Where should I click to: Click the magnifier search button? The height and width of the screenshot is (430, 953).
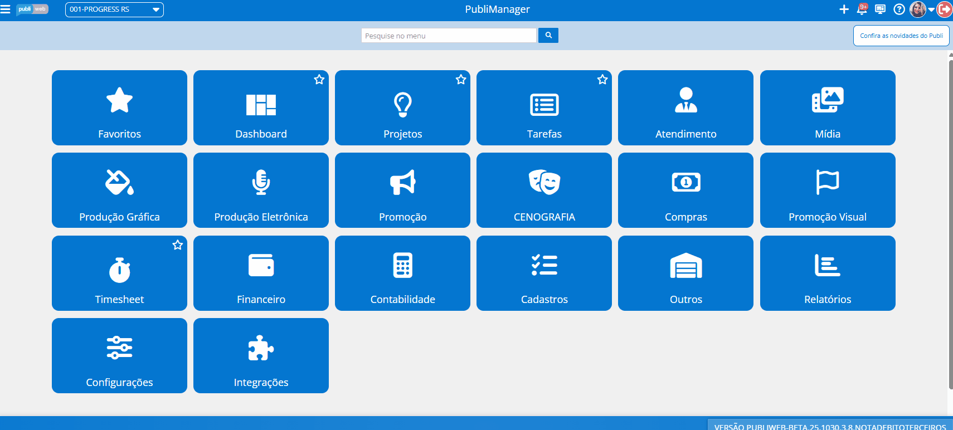[x=548, y=35]
